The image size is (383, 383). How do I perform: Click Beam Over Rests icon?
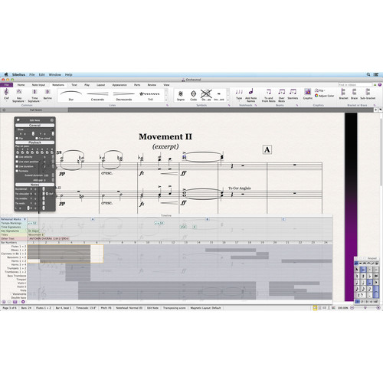281,95
